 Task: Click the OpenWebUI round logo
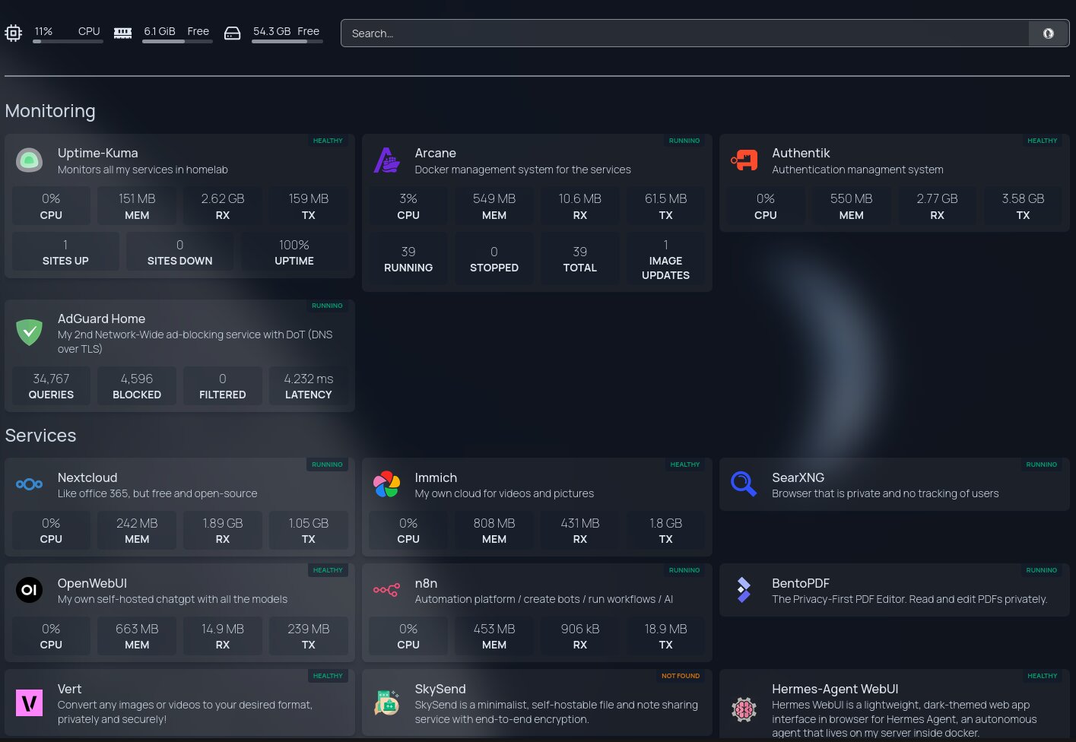click(x=29, y=590)
